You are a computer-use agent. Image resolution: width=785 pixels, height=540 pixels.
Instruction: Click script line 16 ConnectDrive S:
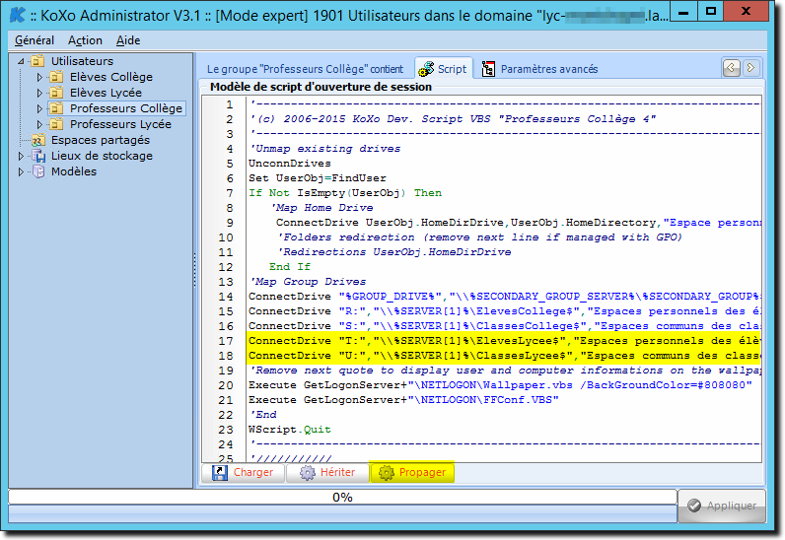pos(505,326)
